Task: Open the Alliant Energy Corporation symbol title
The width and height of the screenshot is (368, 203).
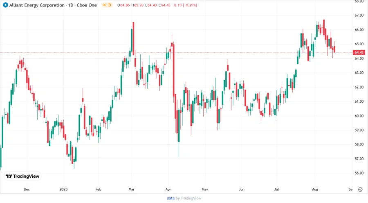Action: (36, 5)
